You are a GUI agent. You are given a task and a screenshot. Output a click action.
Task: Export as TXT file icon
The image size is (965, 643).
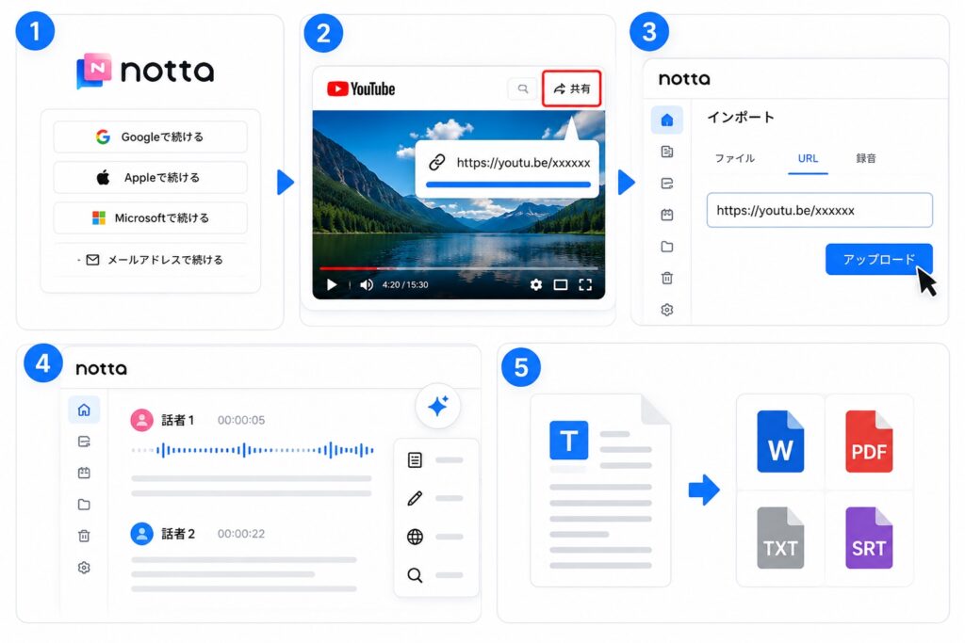[x=780, y=538]
